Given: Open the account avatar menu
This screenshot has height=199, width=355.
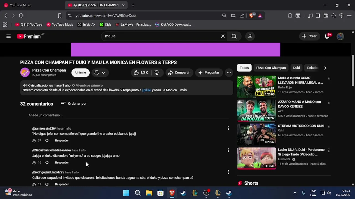Looking at the screenshot, I should tap(340, 36).
